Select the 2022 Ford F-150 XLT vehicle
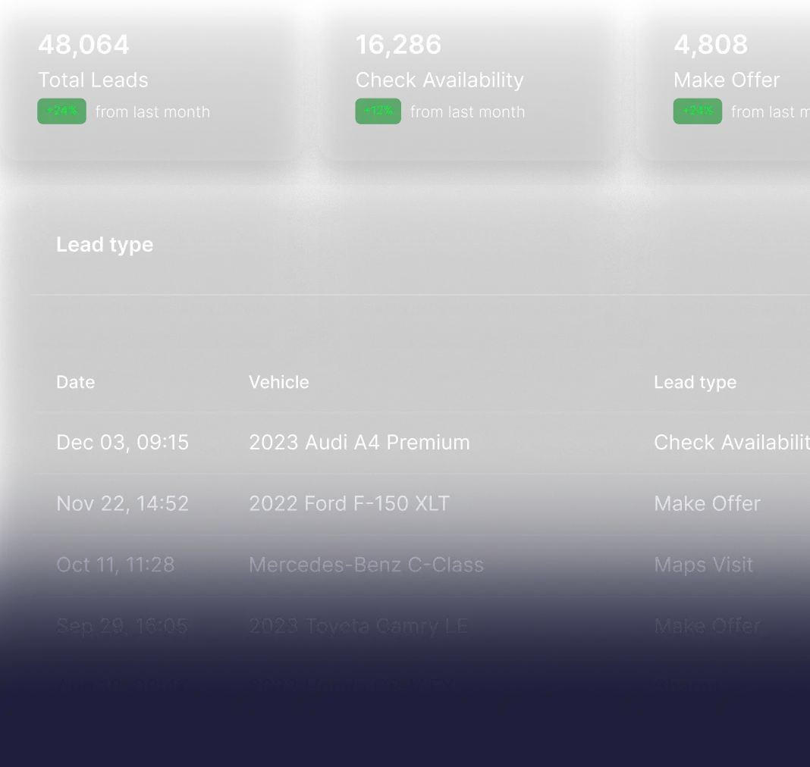Viewport: 810px width, 767px height. coord(349,504)
